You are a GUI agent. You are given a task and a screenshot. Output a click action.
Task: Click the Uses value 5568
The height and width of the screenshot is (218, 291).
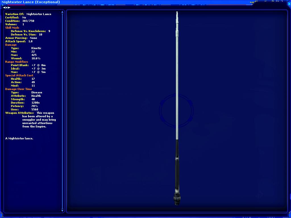coord(35,110)
